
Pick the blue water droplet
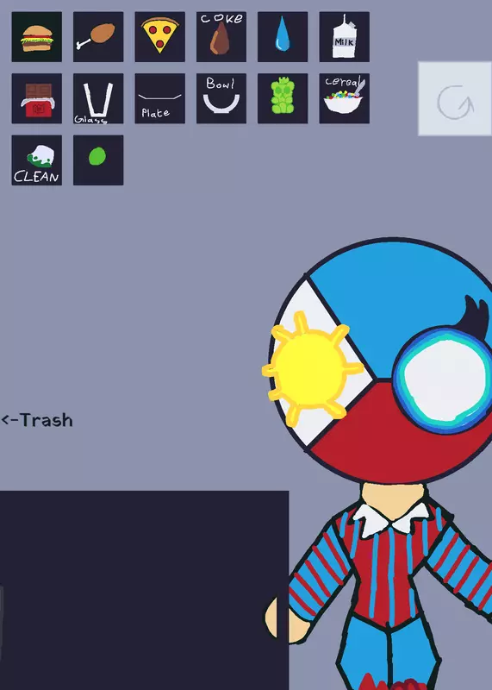coord(283,37)
